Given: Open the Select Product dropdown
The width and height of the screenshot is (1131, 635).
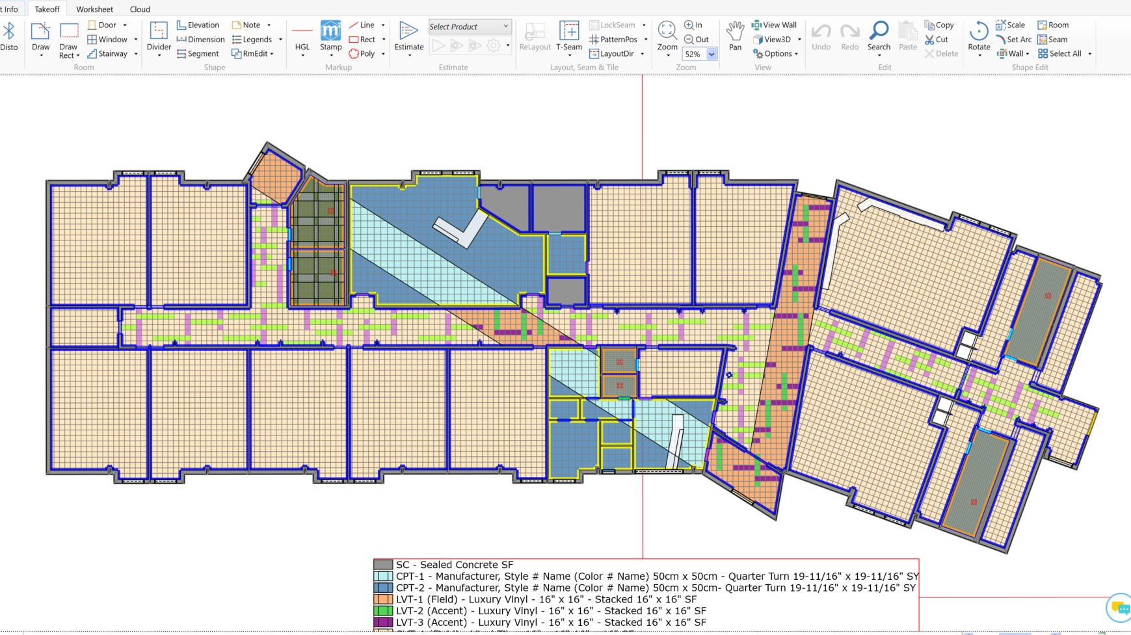Looking at the screenshot, I should [x=470, y=27].
